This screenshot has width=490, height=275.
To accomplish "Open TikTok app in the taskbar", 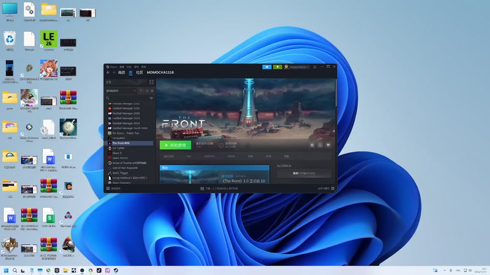I will pyautogui.click(x=99, y=270).
